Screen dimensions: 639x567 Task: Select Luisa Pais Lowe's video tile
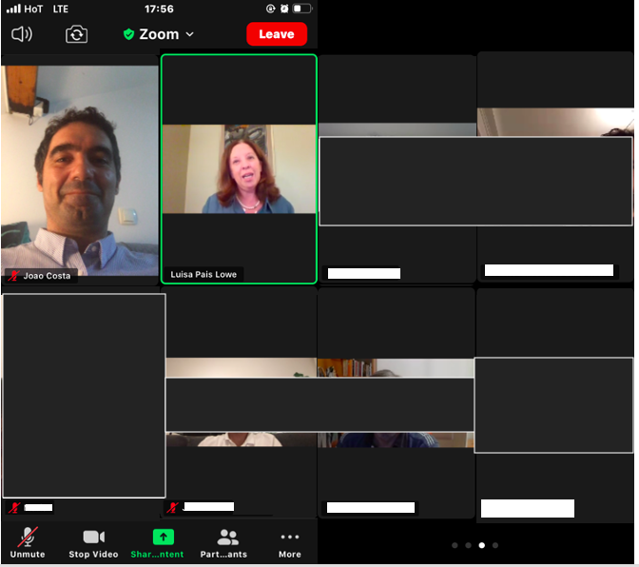[240, 168]
